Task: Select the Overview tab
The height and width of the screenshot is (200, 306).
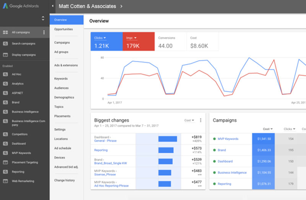Action: click(67, 20)
